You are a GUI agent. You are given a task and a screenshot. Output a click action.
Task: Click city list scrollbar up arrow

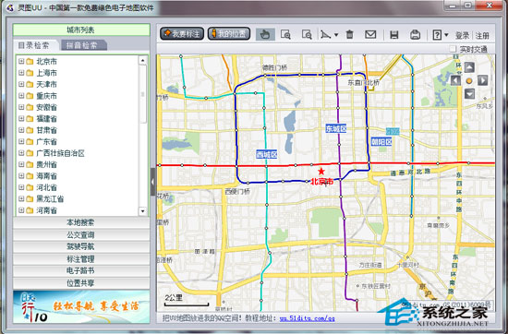[x=142, y=60]
